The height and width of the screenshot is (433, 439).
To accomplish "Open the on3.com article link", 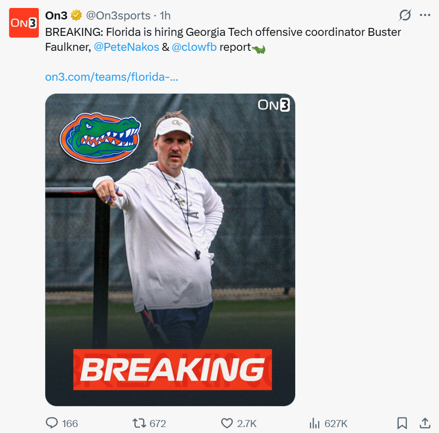I will [x=111, y=77].
